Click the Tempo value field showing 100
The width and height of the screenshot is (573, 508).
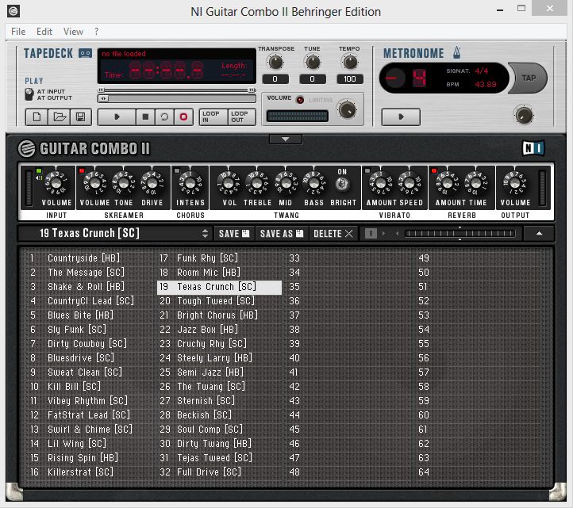350,78
